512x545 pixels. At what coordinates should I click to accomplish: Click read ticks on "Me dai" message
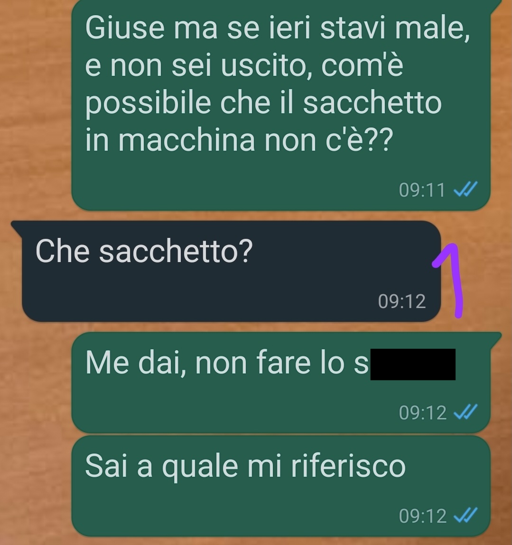465,412
